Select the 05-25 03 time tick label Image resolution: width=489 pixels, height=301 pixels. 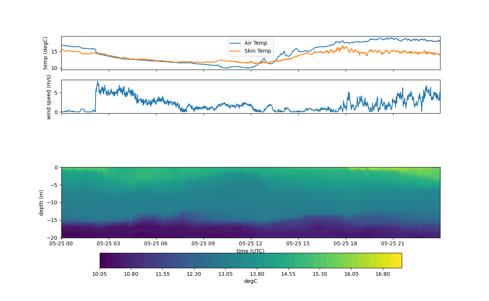(x=109, y=243)
